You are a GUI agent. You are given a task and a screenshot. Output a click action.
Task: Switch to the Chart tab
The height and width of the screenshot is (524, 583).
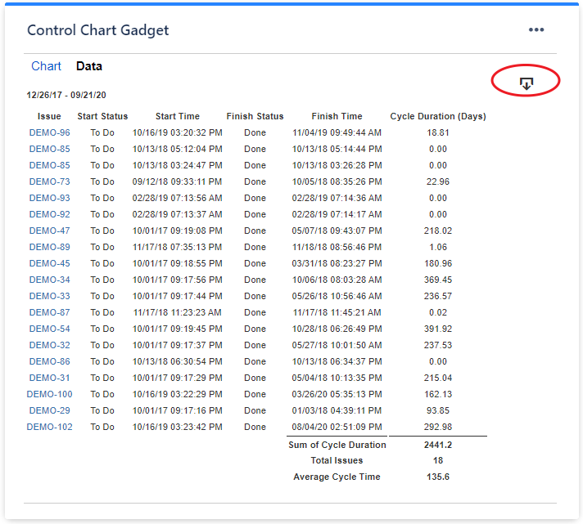[x=46, y=66]
